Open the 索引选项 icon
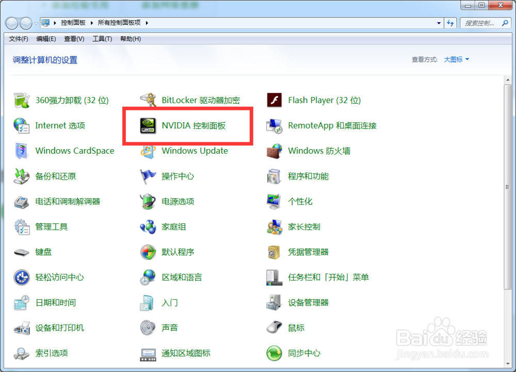 point(22,353)
